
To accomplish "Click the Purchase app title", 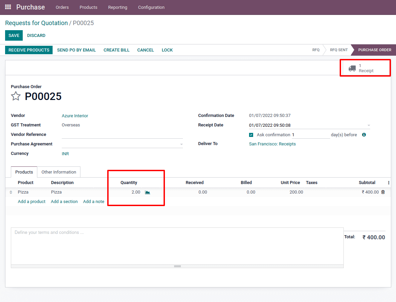I will (31, 7).
